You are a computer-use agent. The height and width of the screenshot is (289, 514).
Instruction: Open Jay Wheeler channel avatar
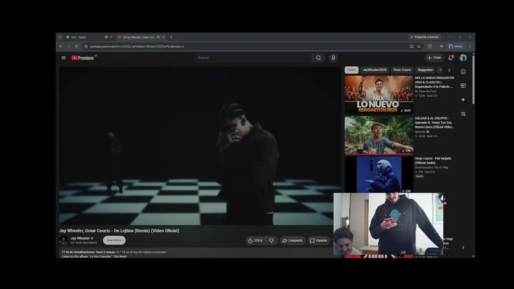pyautogui.click(x=63, y=240)
